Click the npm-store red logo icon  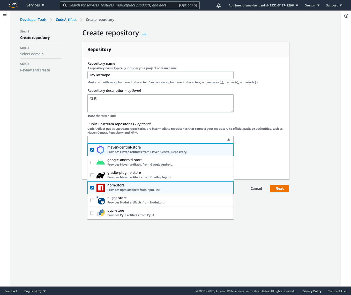(101, 188)
